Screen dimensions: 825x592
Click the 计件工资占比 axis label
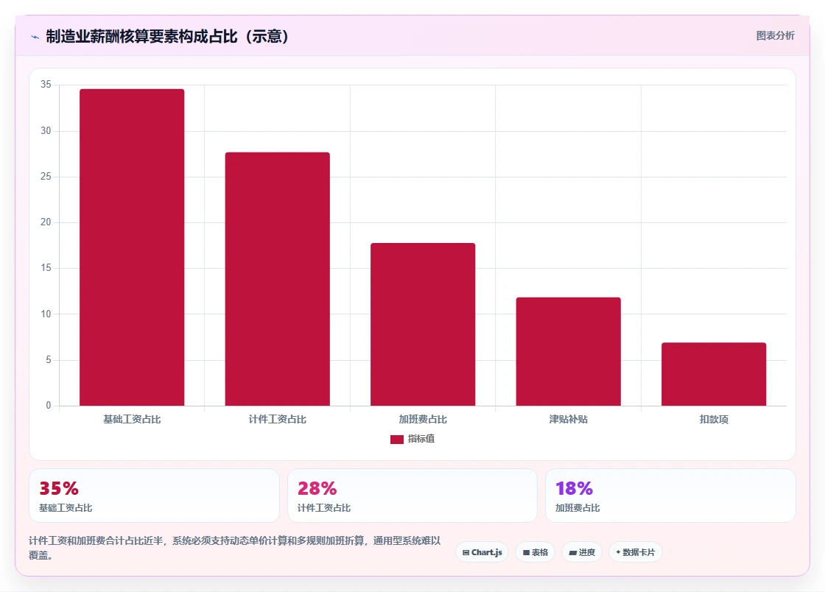coord(277,420)
